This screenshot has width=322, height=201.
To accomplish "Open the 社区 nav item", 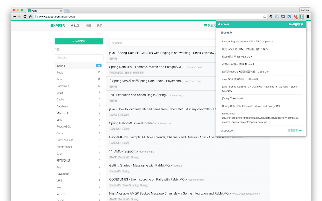I will coord(75,25).
